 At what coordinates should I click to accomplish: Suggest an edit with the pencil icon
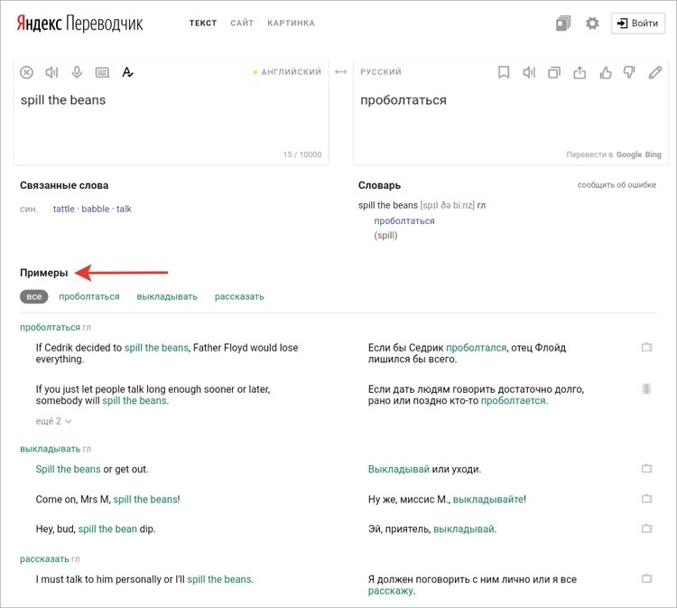655,72
